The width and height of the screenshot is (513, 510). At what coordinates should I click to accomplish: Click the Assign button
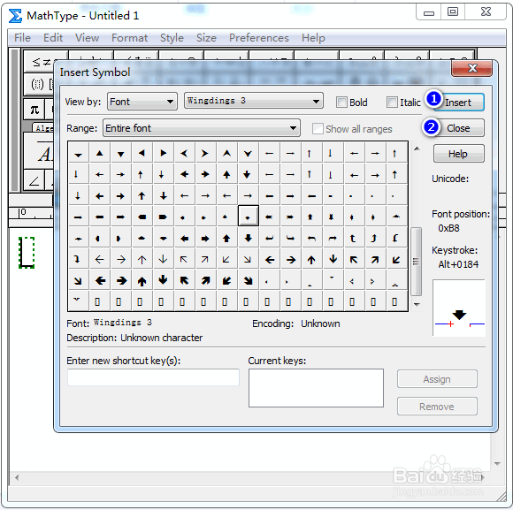click(437, 379)
